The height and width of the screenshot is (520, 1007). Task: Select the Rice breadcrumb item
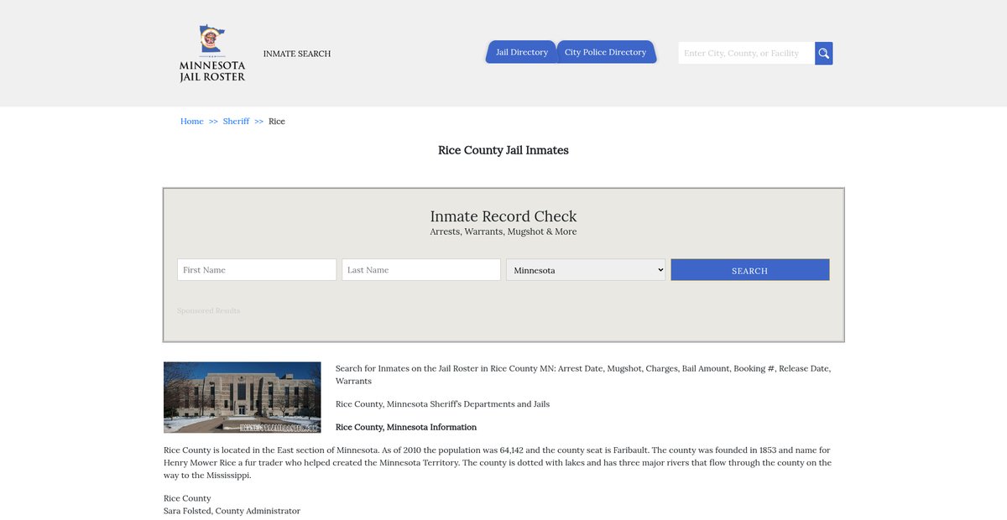(x=277, y=122)
